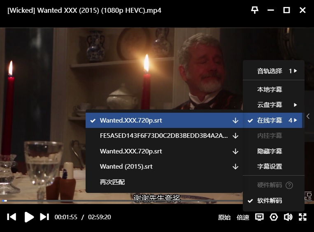This screenshot has width=314, height=232.
Task: Download the Wanted (2015).srt subtitle
Action: click(235, 167)
